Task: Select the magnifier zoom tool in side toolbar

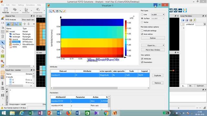Action: pyautogui.click(x=3, y=47)
